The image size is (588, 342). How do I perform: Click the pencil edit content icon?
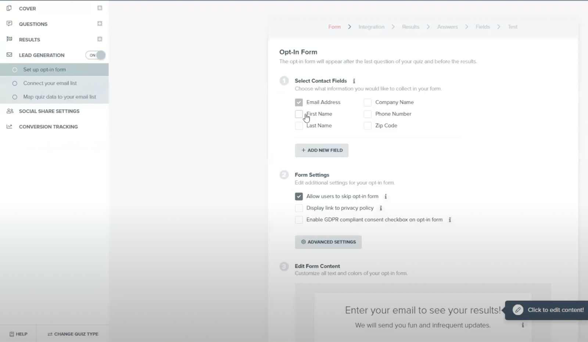tap(518, 310)
